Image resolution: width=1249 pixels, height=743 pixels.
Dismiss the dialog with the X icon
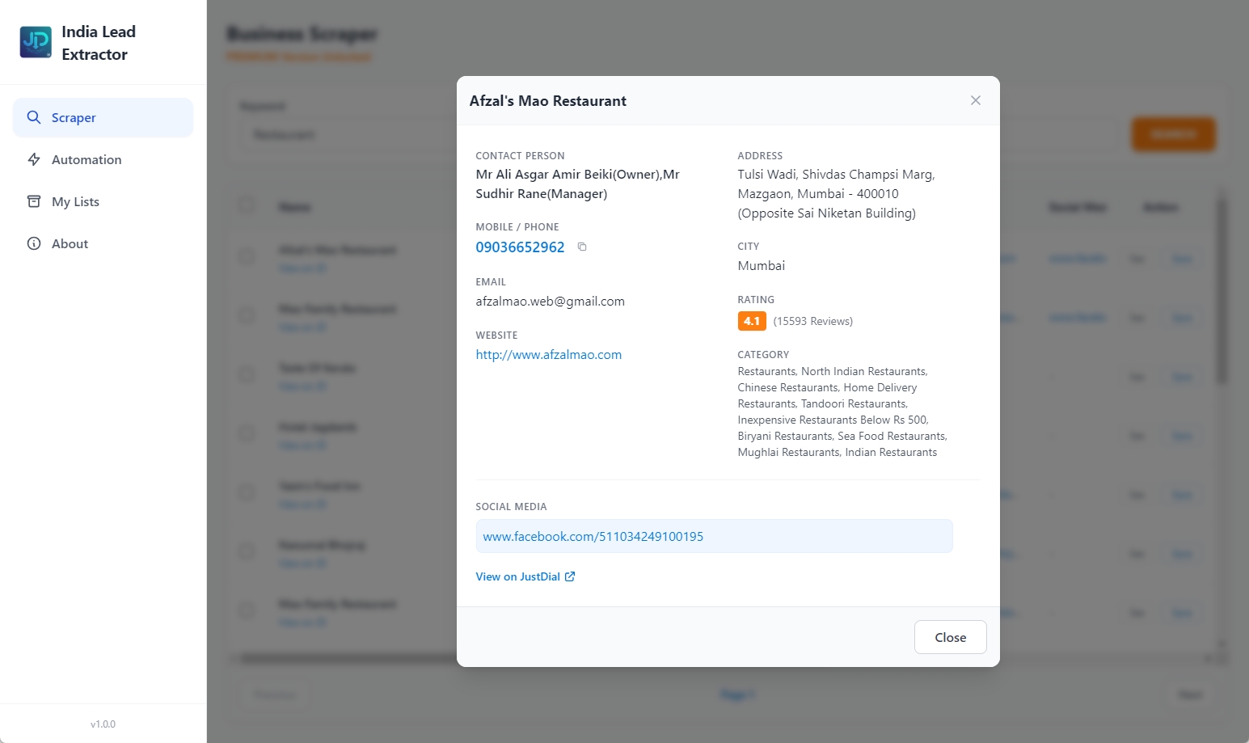point(975,100)
